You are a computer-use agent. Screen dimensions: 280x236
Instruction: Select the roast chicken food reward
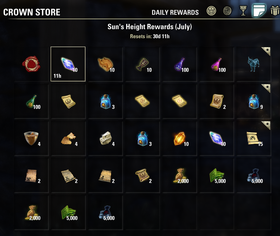pyautogui.click(x=105, y=64)
